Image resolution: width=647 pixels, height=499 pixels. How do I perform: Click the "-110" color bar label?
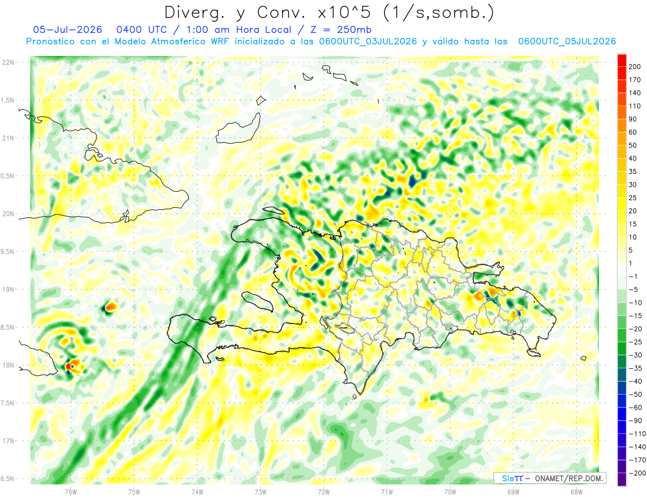point(638,434)
